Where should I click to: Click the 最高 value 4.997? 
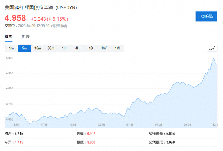tap(91, 134)
